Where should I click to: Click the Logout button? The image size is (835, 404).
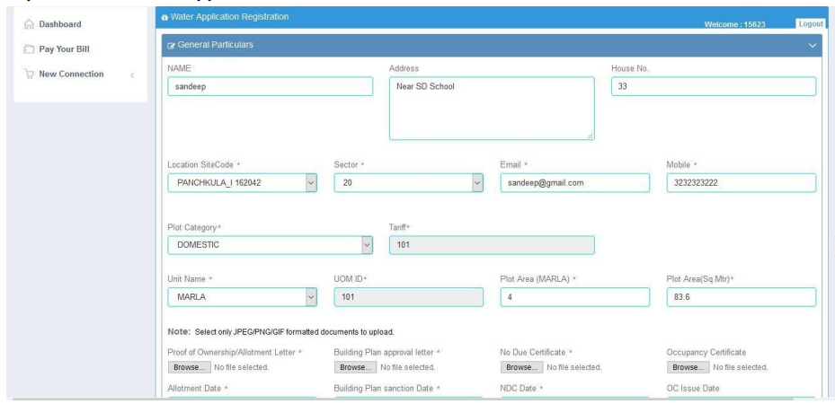810,22
